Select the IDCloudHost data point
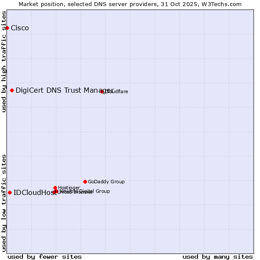 click(10, 192)
